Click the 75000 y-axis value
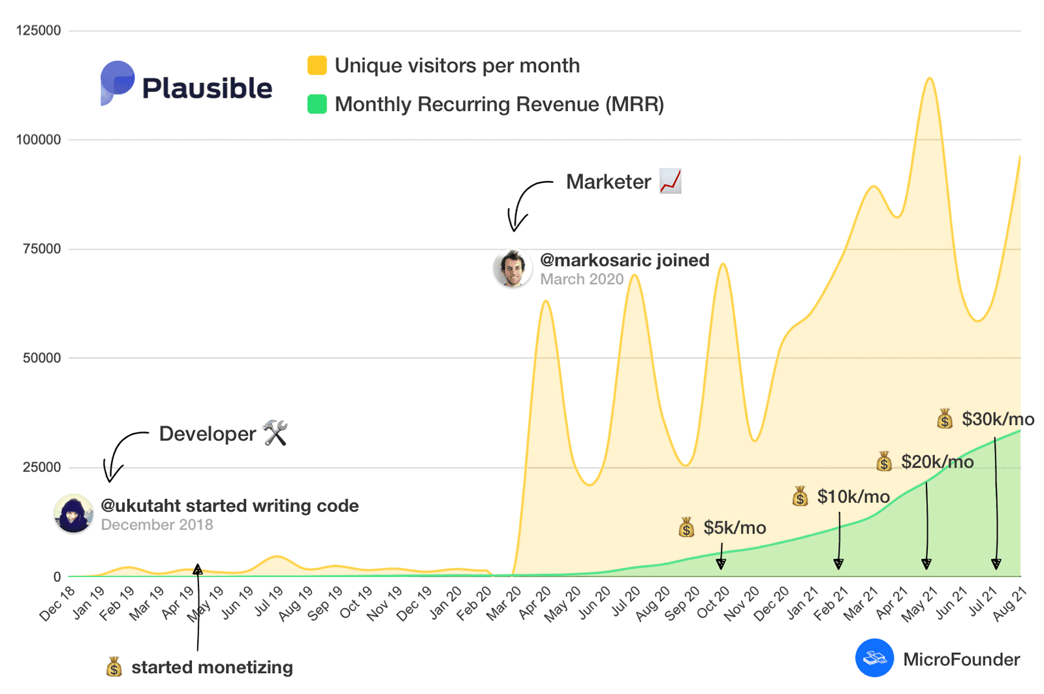 pyautogui.click(x=42, y=249)
